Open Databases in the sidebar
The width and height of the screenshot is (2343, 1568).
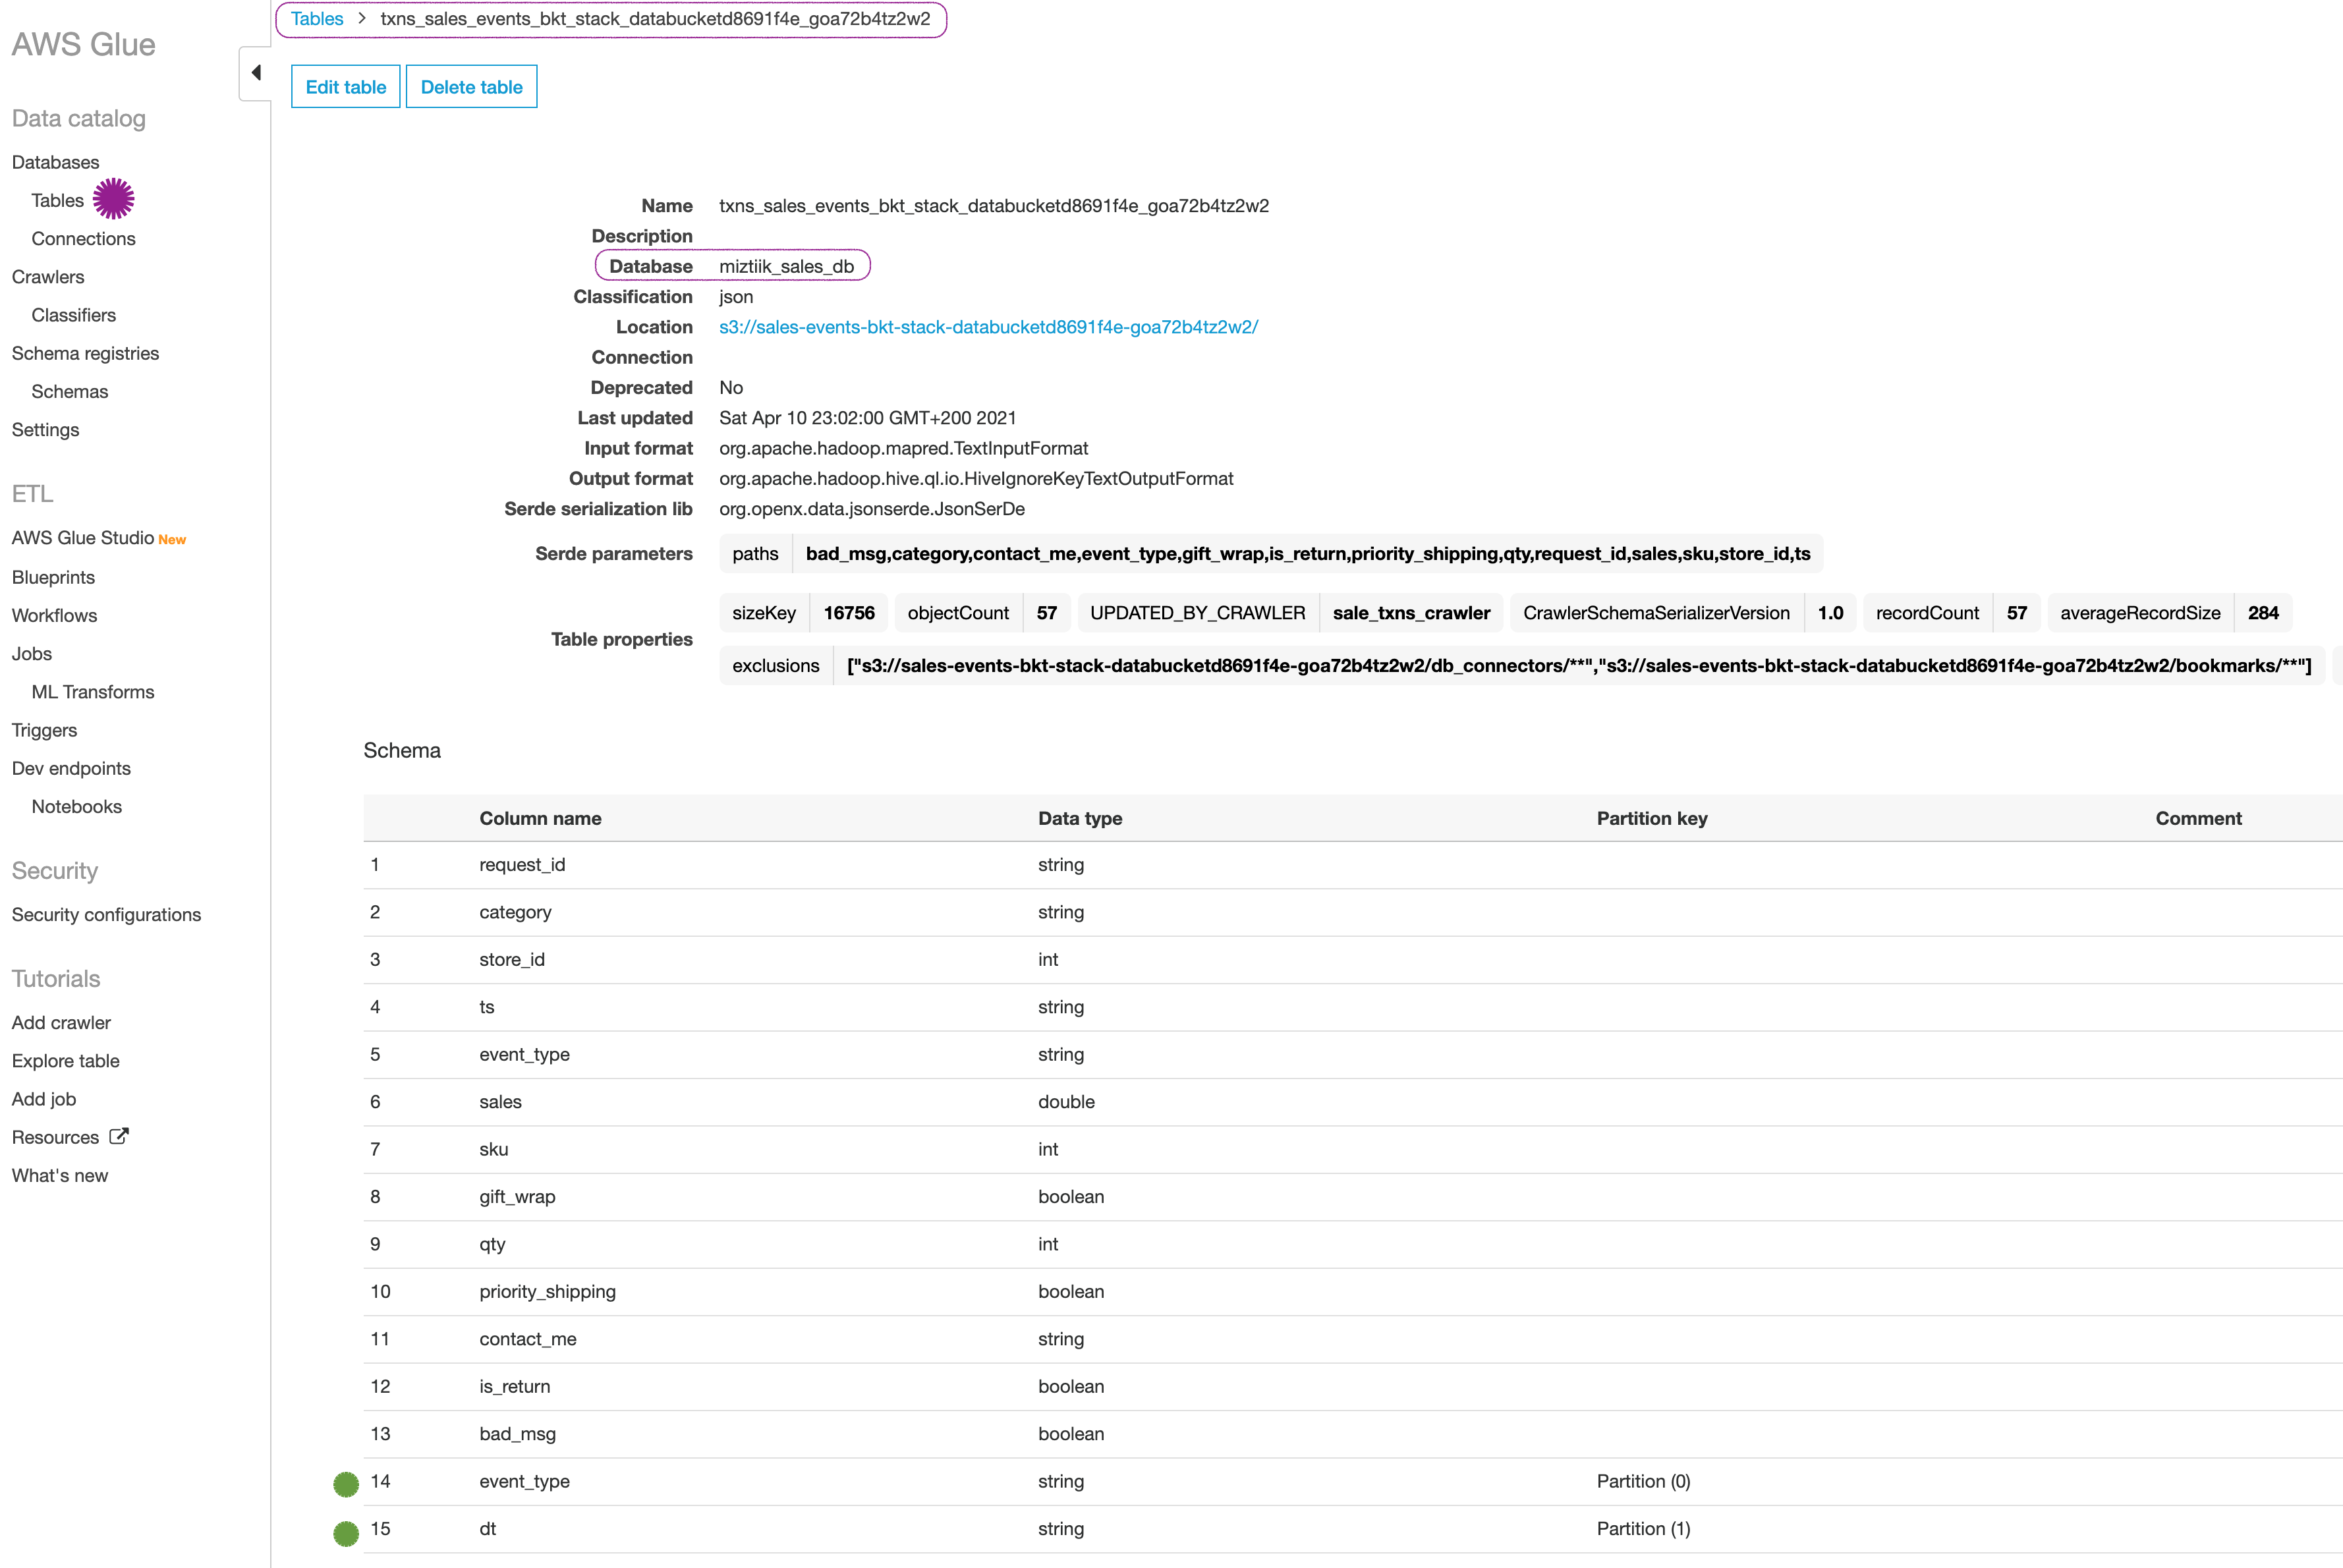click(55, 162)
